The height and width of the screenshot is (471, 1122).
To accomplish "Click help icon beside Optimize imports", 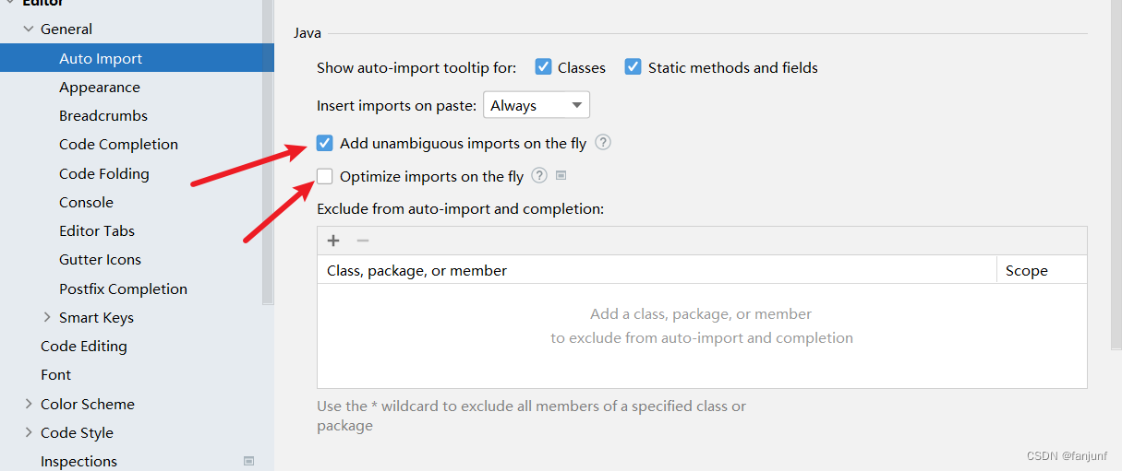I will pos(539,176).
